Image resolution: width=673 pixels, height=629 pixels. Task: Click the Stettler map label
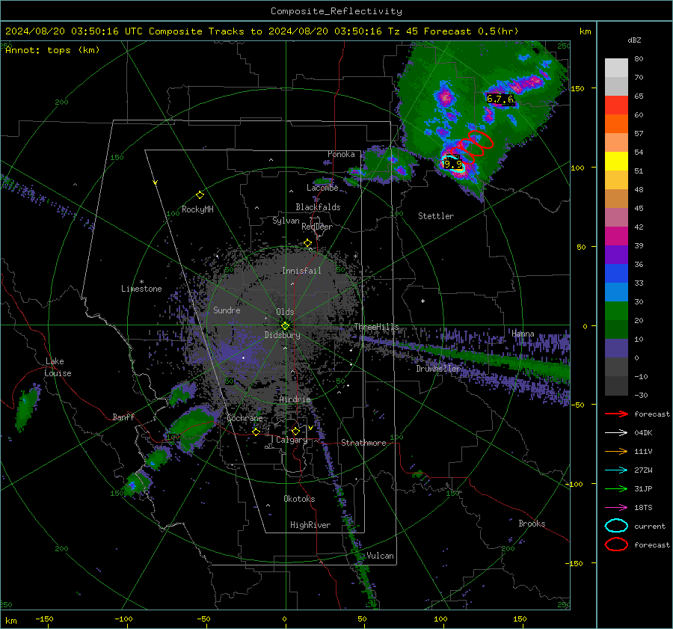point(436,216)
